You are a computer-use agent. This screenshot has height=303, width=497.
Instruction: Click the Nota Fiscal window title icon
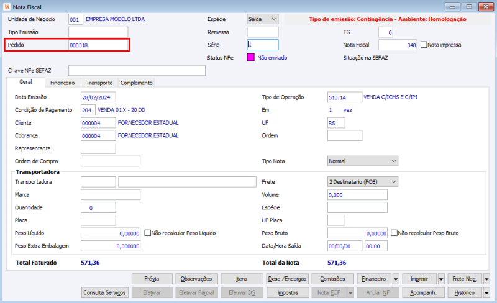(x=7, y=7)
